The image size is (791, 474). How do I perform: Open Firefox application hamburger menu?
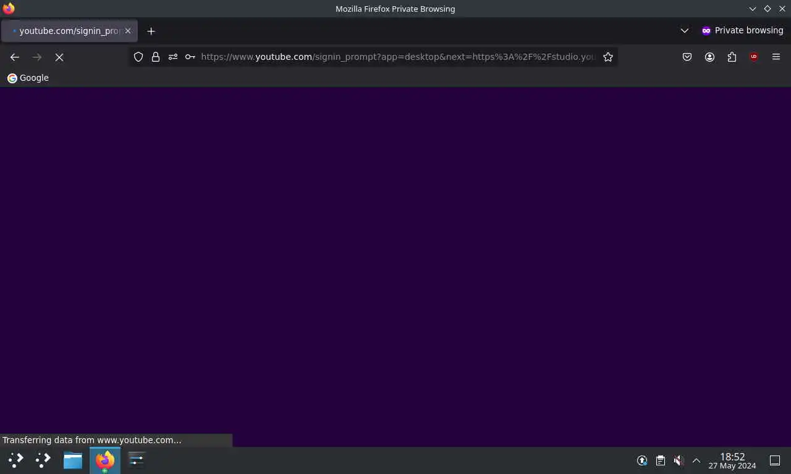tap(776, 57)
